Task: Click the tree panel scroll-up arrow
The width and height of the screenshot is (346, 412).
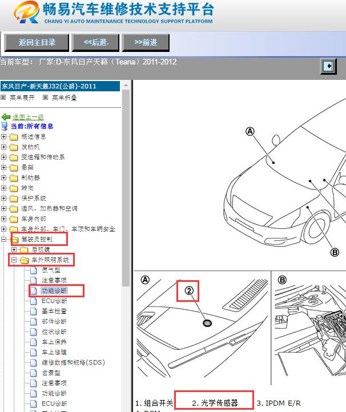Action: point(126,85)
